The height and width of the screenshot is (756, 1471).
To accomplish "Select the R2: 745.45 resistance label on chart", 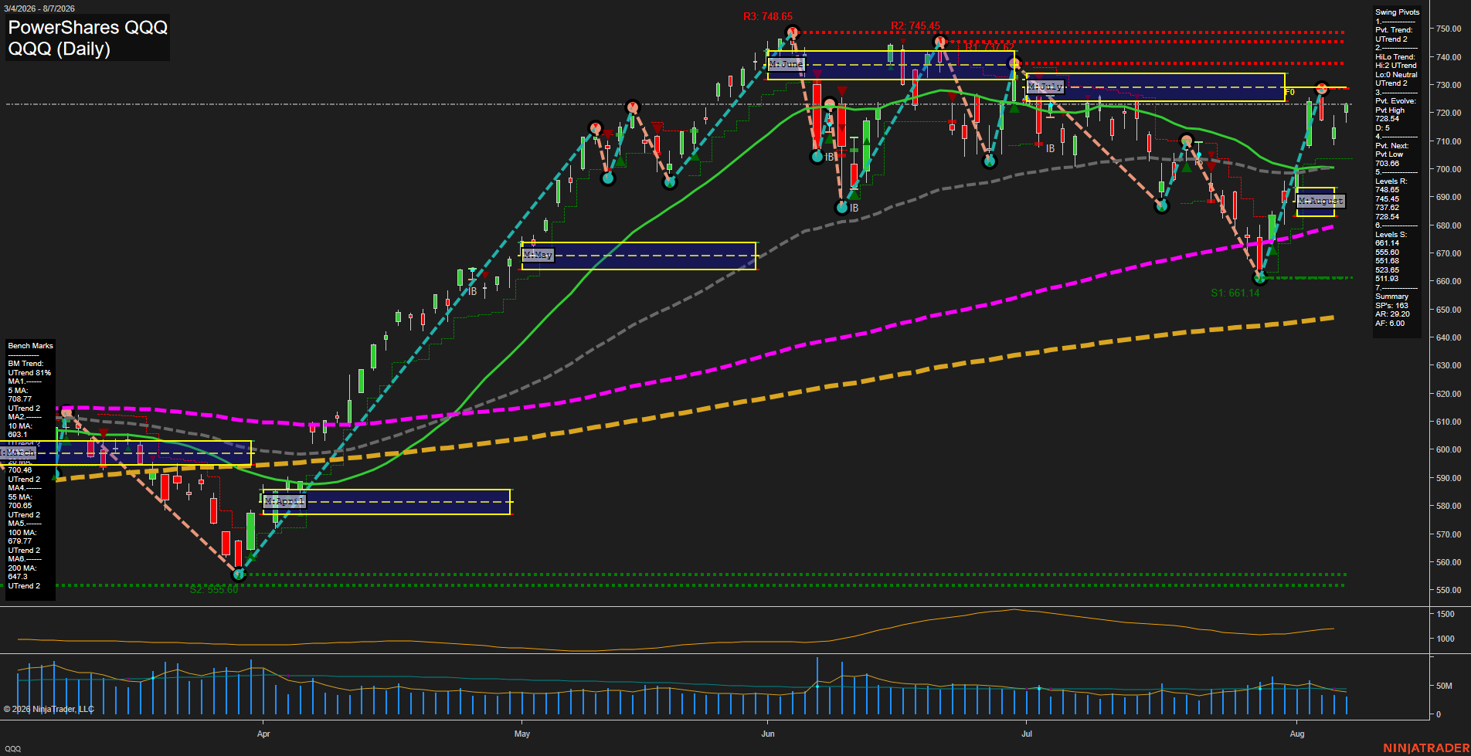I will click(916, 25).
